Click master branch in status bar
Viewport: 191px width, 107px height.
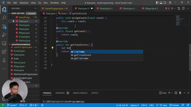12,105
